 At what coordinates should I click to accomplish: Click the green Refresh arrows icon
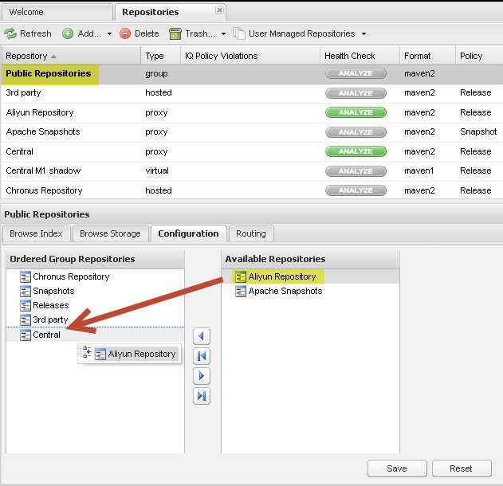[10, 33]
